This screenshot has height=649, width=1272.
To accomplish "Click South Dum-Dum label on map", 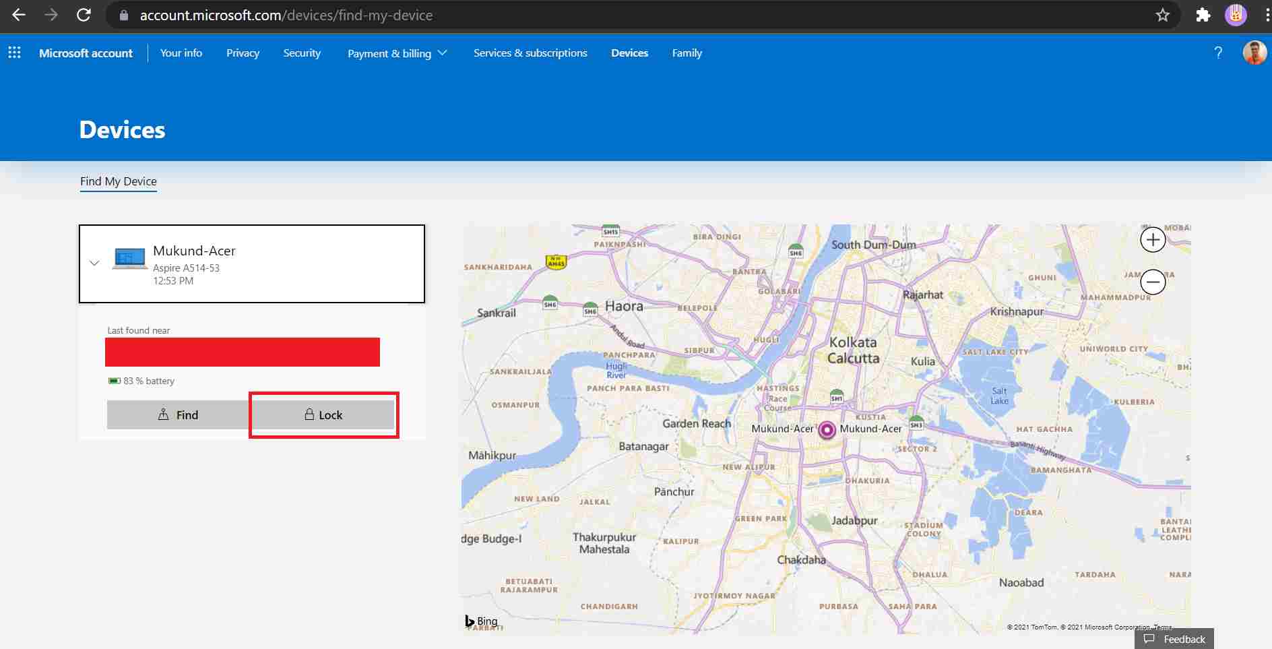I will pos(874,245).
